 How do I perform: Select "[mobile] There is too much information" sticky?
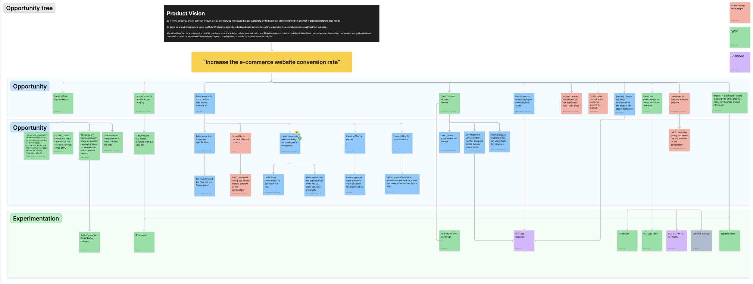[x=624, y=104]
